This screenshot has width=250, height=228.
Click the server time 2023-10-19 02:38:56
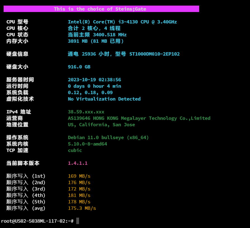pos(94,80)
